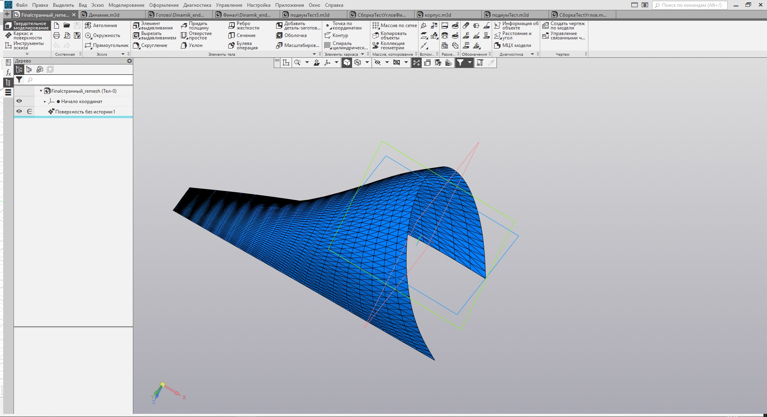Switch to the Динамик.m3d tab
Viewport: 767px width, 417px height.
[x=113, y=15]
